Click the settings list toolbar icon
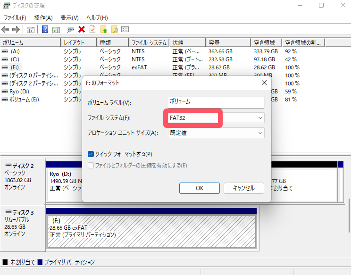The image size is (351, 275). (x=125, y=29)
